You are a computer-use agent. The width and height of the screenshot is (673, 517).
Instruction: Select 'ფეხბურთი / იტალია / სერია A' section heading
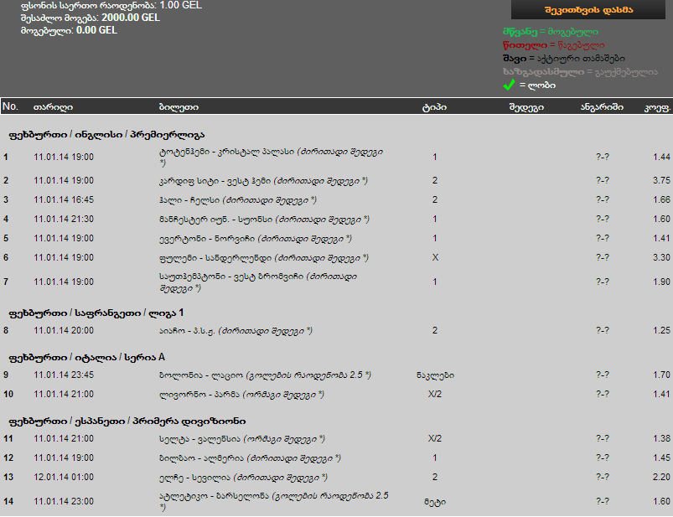tap(86, 357)
